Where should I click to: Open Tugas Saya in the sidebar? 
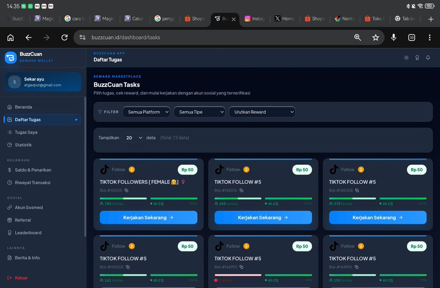42,132
